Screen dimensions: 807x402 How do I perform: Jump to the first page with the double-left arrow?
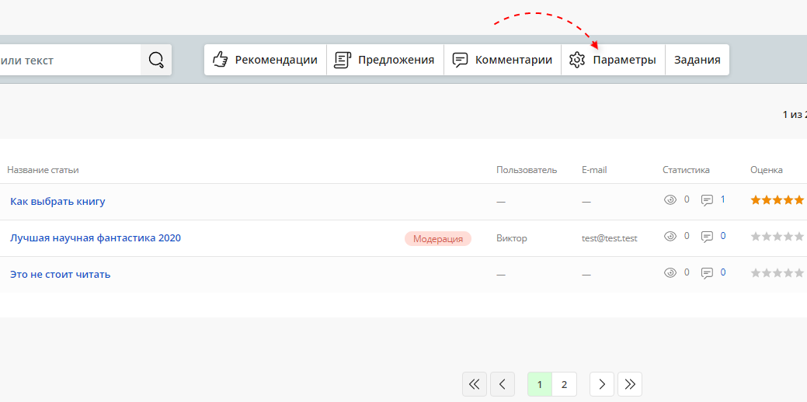[x=475, y=384]
